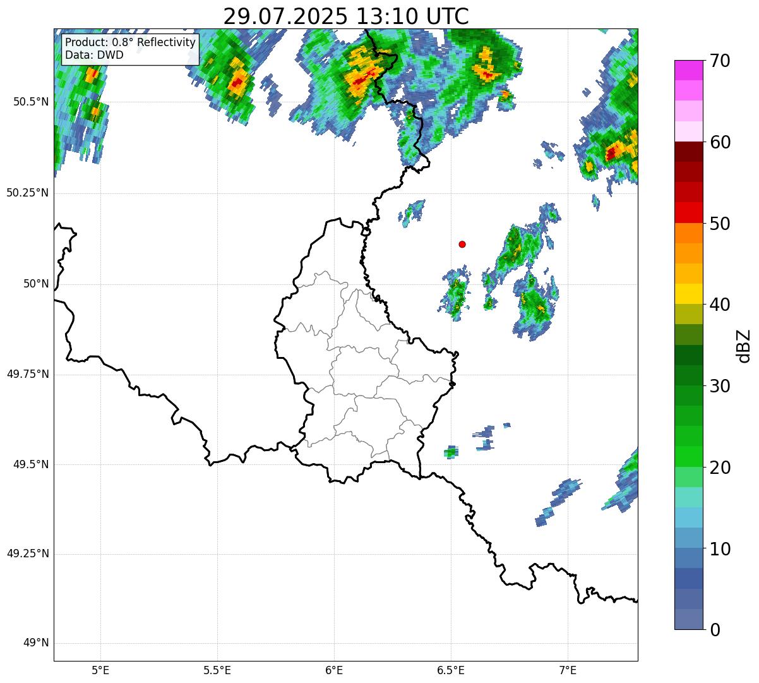Viewport: 759px width, 683px height.
Task: Click the 49.25°N latitude label
Action: 27,554
